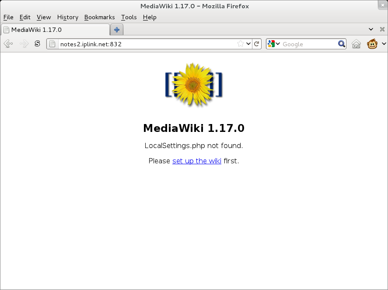Open the URL history dropdown arrow
Viewport: 388px width, 290px height.
click(x=248, y=44)
